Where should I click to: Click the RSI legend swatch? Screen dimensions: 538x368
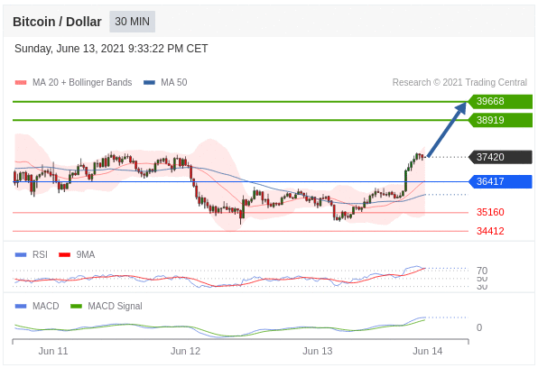21,255
